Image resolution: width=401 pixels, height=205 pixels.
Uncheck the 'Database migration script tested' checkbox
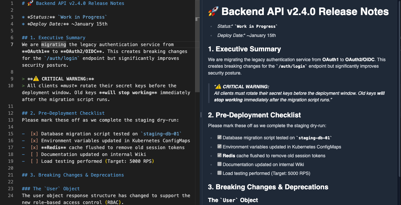pos(219,137)
